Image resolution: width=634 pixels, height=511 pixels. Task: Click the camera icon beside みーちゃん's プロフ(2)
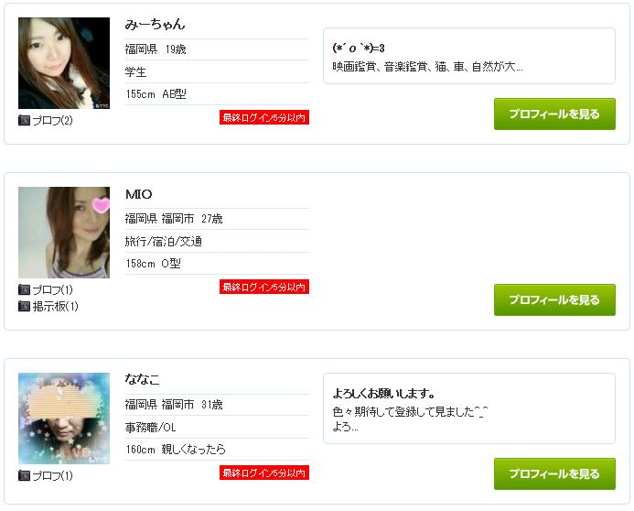(x=24, y=120)
